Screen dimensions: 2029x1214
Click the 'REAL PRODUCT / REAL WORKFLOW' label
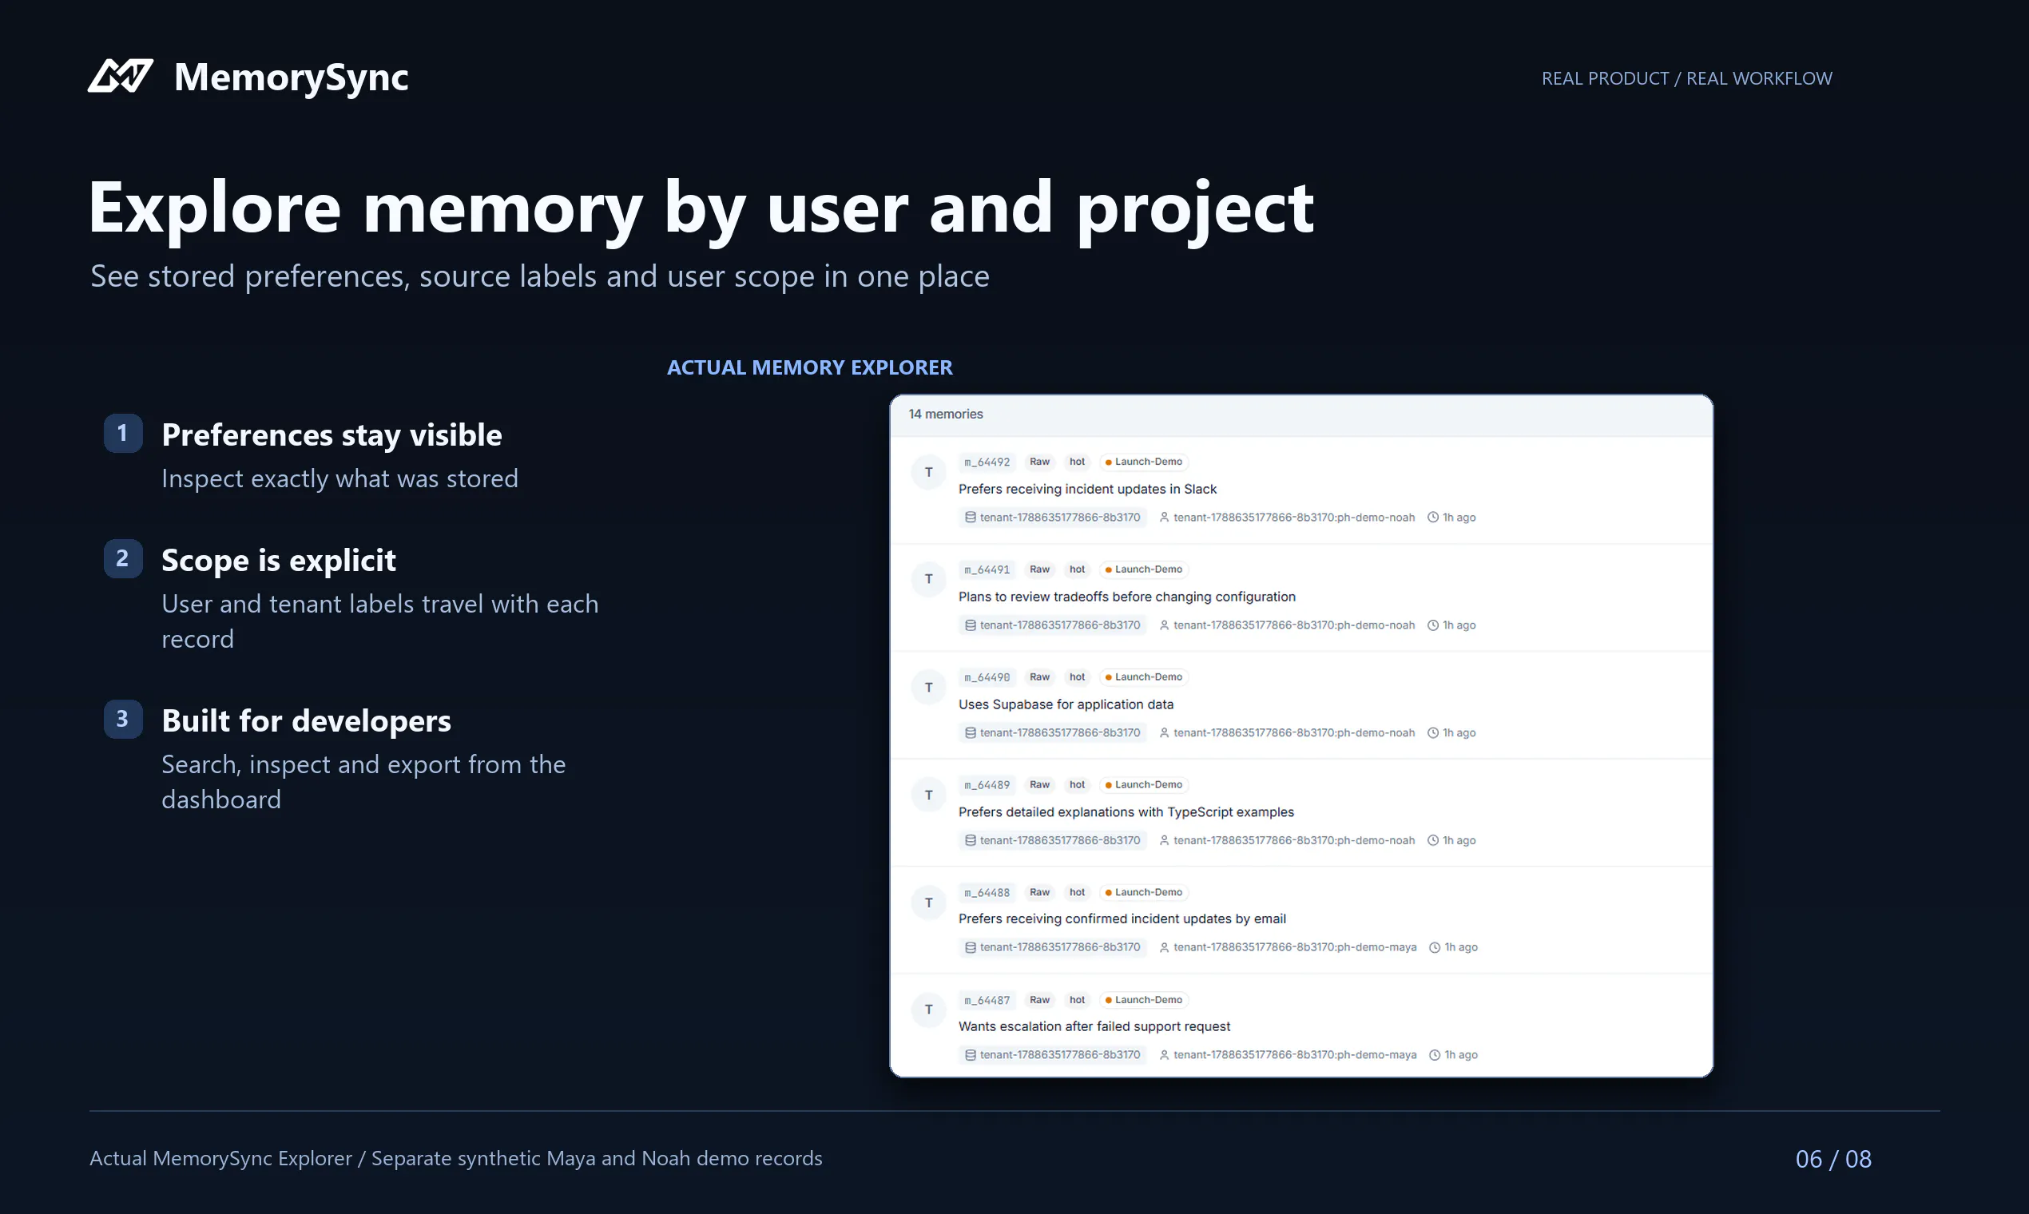[x=1686, y=78]
